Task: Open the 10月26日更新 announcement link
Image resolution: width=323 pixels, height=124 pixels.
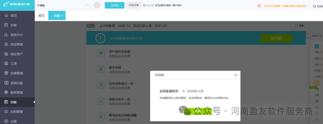Action: pos(285,6)
